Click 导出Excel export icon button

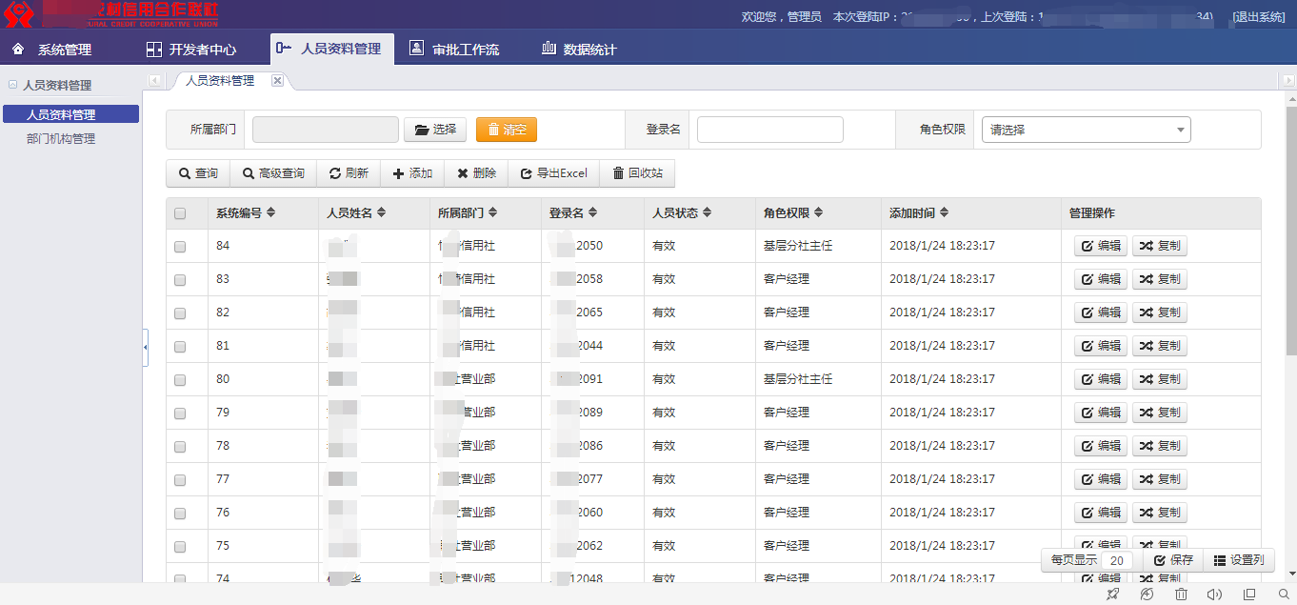pyautogui.click(x=553, y=173)
